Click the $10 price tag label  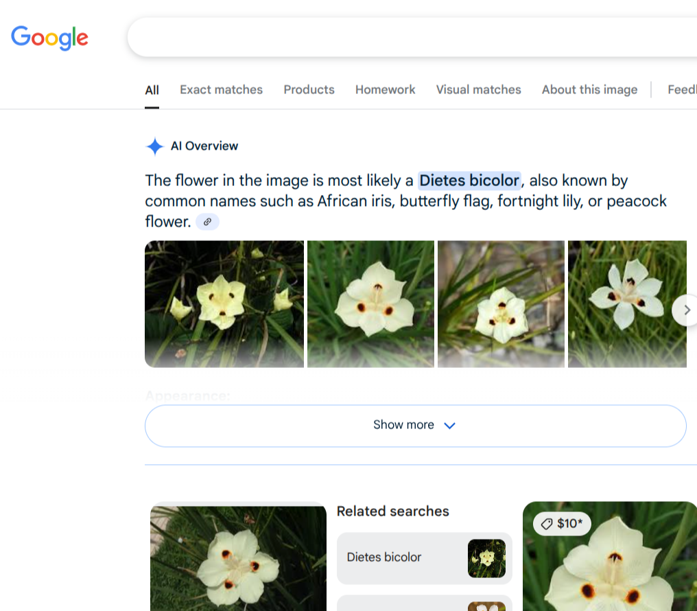click(x=562, y=523)
